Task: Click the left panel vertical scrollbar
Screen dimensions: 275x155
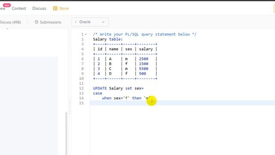Action: [66, 133]
